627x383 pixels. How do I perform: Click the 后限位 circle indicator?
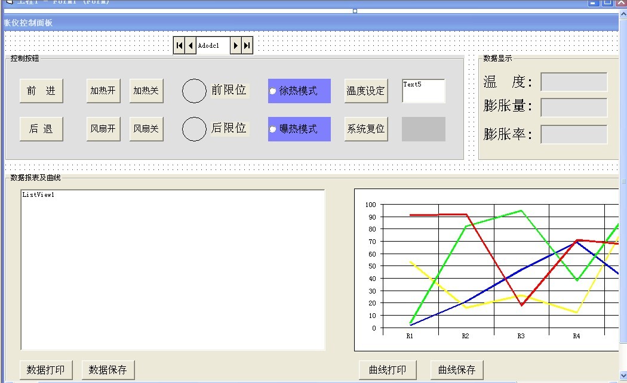(x=193, y=129)
